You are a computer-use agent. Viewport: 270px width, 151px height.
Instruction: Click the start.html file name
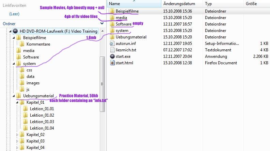(124, 63)
